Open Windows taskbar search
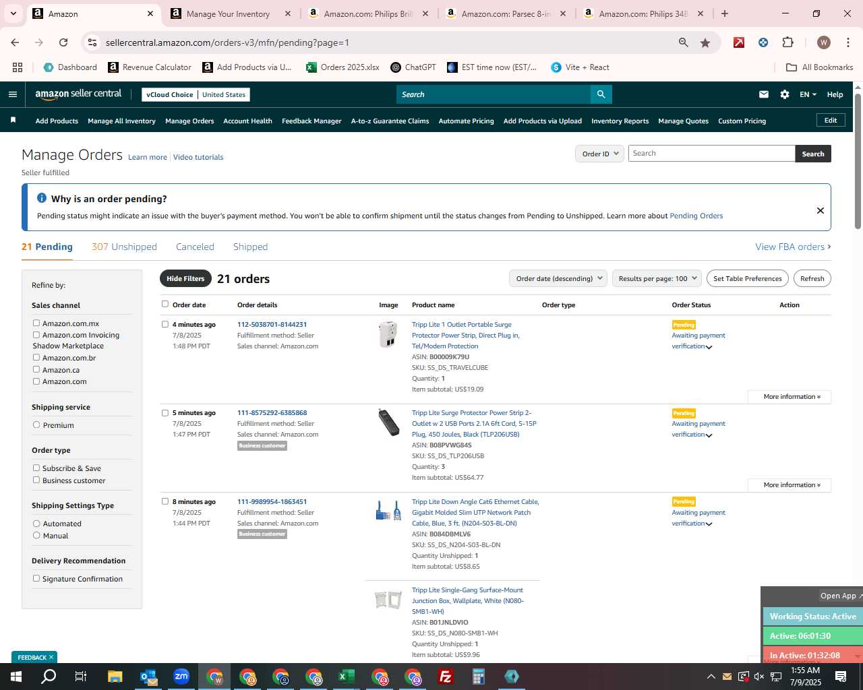Viewport: 863px width, 690px height. (x=49, y=677)
